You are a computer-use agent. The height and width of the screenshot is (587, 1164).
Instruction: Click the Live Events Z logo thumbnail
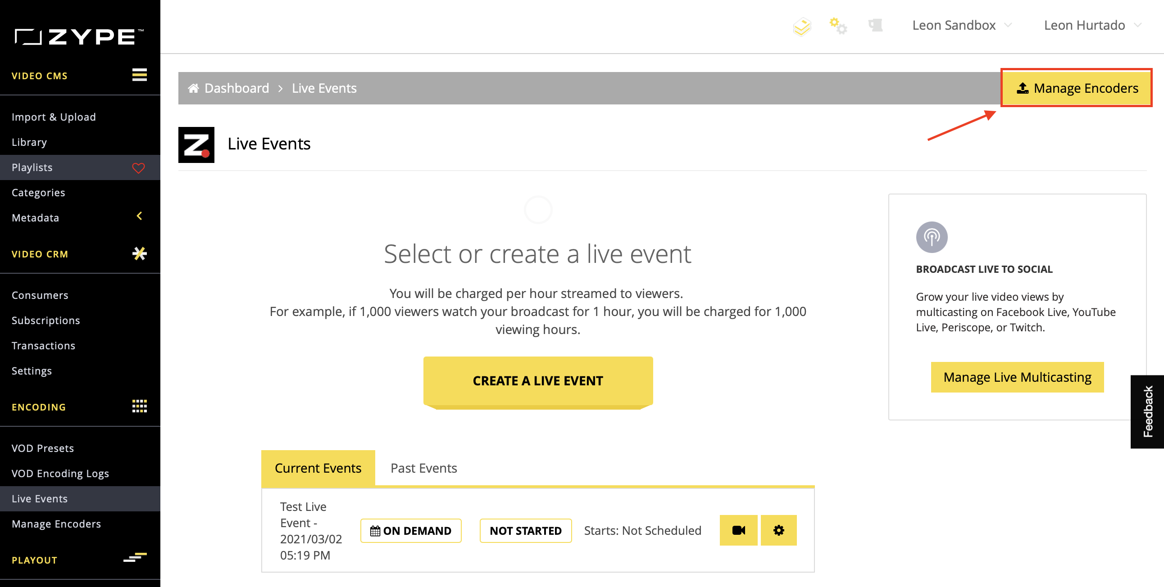click(x=196, y=144)
